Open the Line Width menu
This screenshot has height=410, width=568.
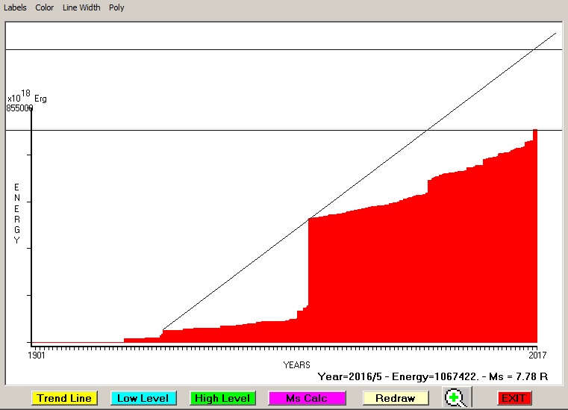(x=81, y=7)
